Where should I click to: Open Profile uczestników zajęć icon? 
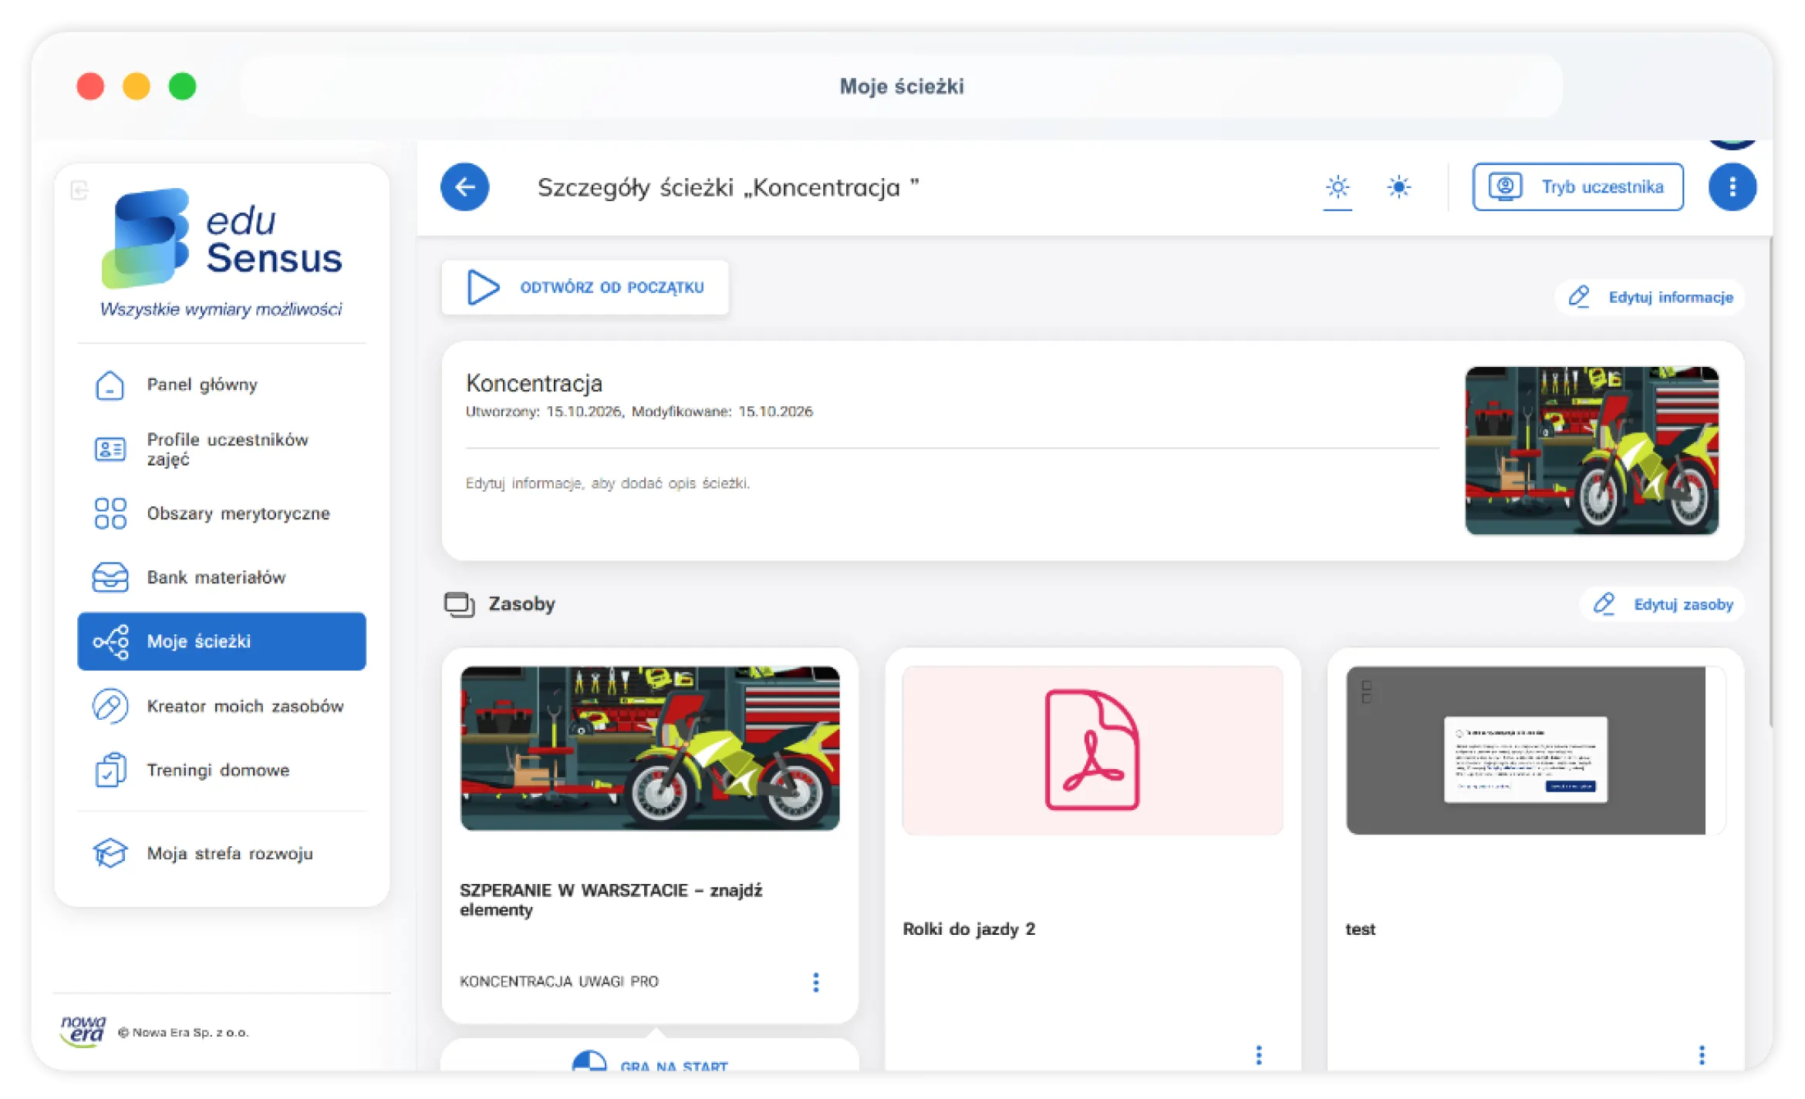tap(110, 449)
